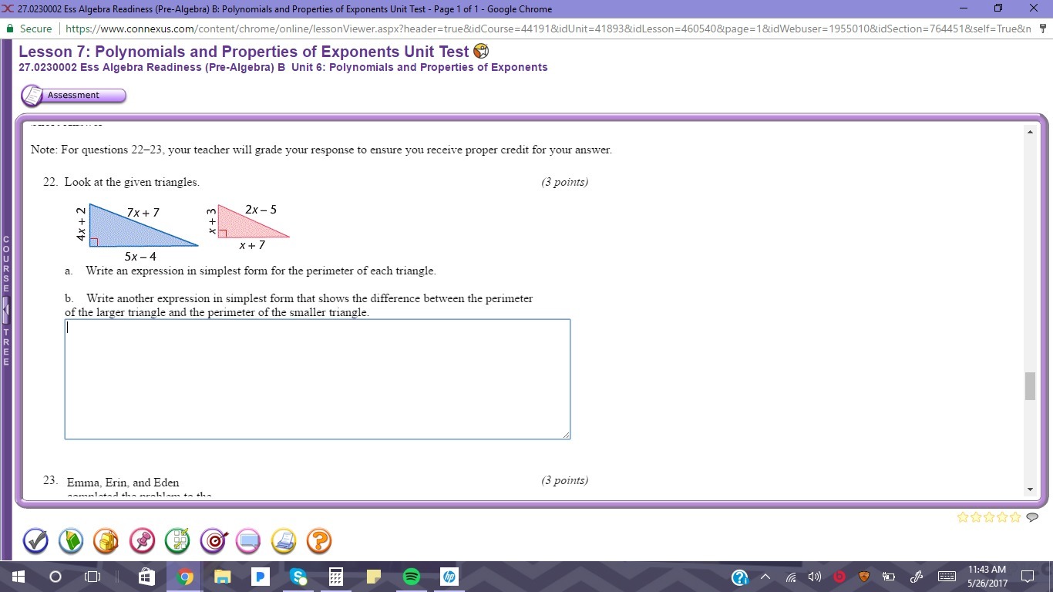Screen dimensions: 1053x592
Task: Click the text 'Look at the given triangles.'
Action: pos(132,183)
